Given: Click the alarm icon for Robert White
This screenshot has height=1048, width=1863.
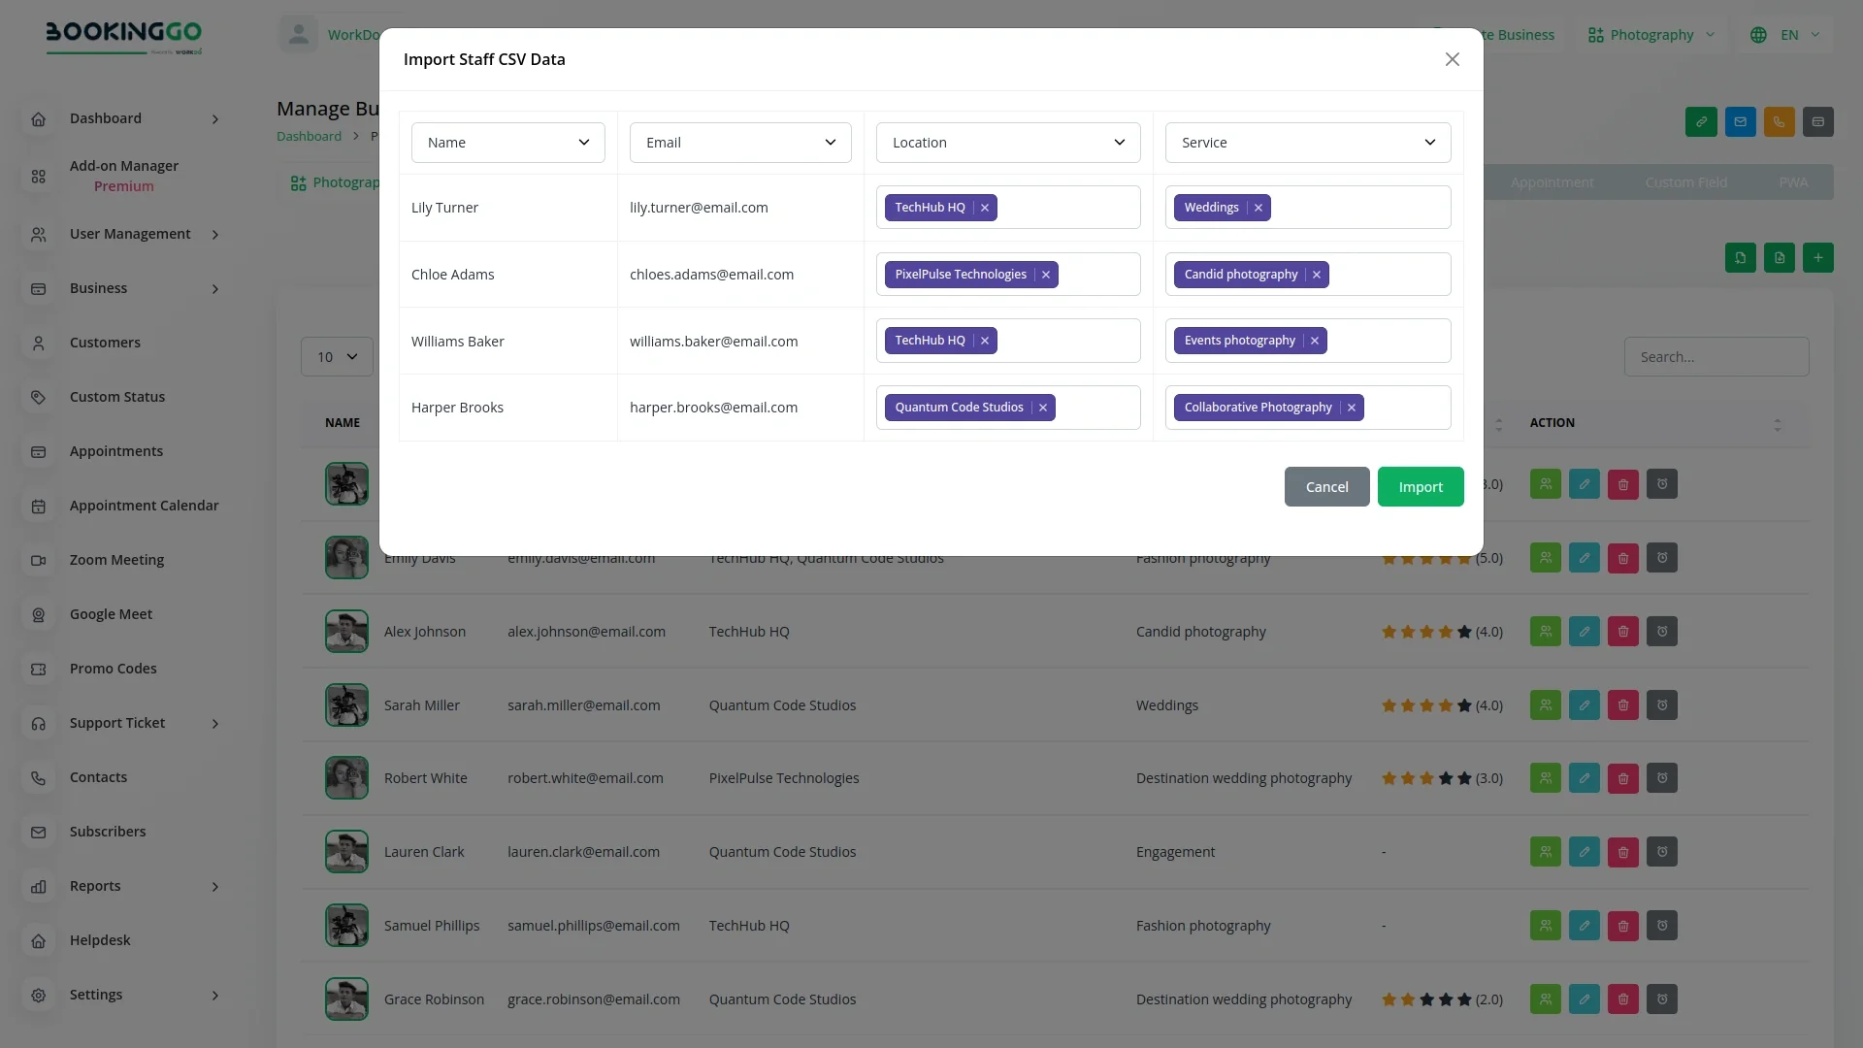Looking at the screenshot, I should tap(1662, 778).
